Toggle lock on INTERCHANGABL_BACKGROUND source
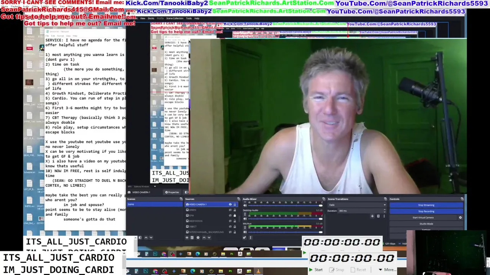 (x=235, y=232)
